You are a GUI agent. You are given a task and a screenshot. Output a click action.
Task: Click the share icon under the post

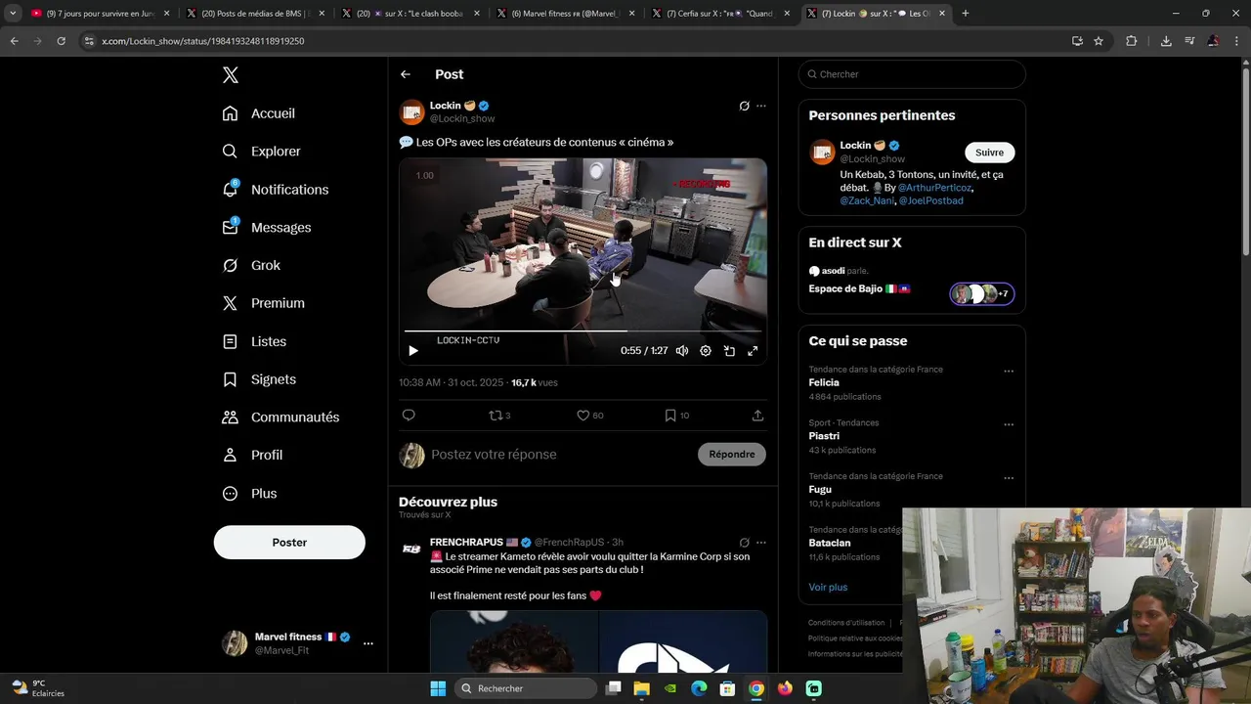pyautogui.click(x=757, y=416)
